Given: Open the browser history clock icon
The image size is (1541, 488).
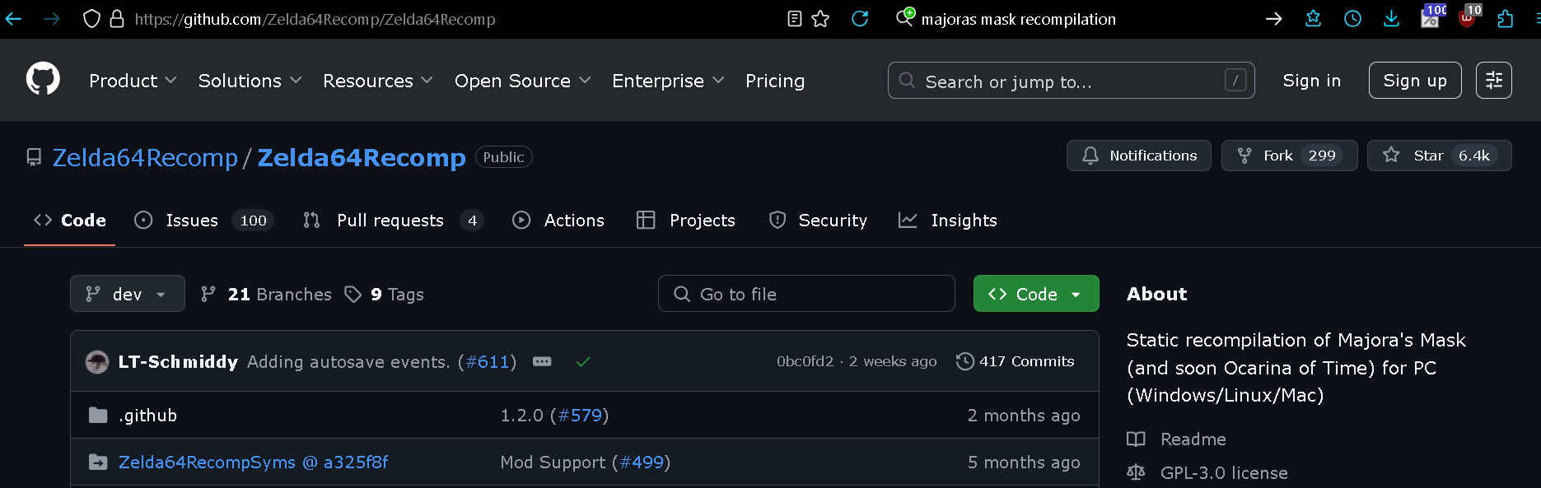Looking at the screenshot, I should tap(1352, 18).
